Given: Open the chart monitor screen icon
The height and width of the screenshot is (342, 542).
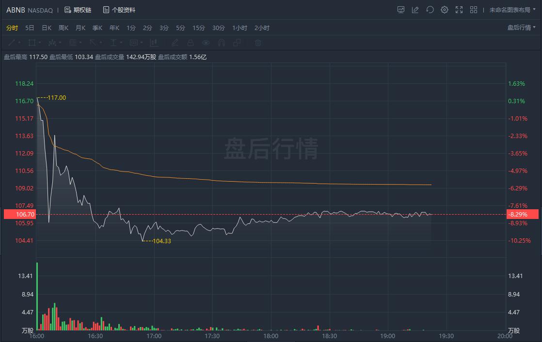Looking at the screenshot, I should click(400, 10).
